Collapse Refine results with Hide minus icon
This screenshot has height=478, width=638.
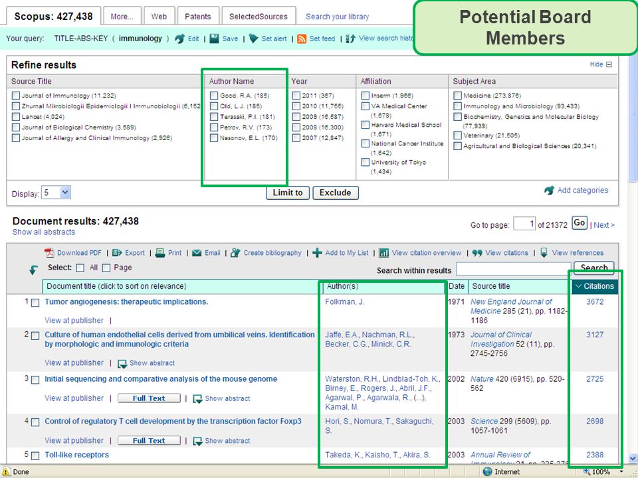coord(609,64)
